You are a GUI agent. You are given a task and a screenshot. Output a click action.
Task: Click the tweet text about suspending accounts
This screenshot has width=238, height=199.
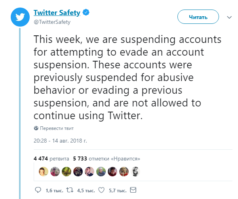pyautogui.click(x=127, y=77)
